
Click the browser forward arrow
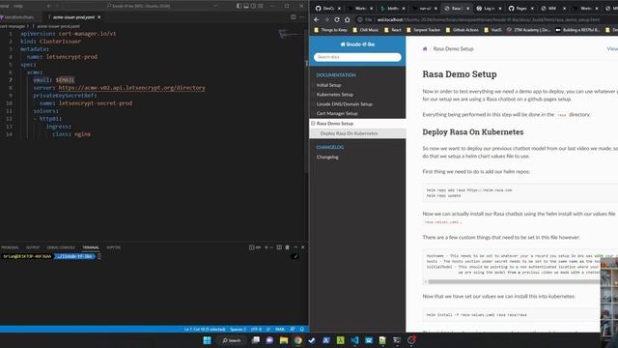click(326, 19)
